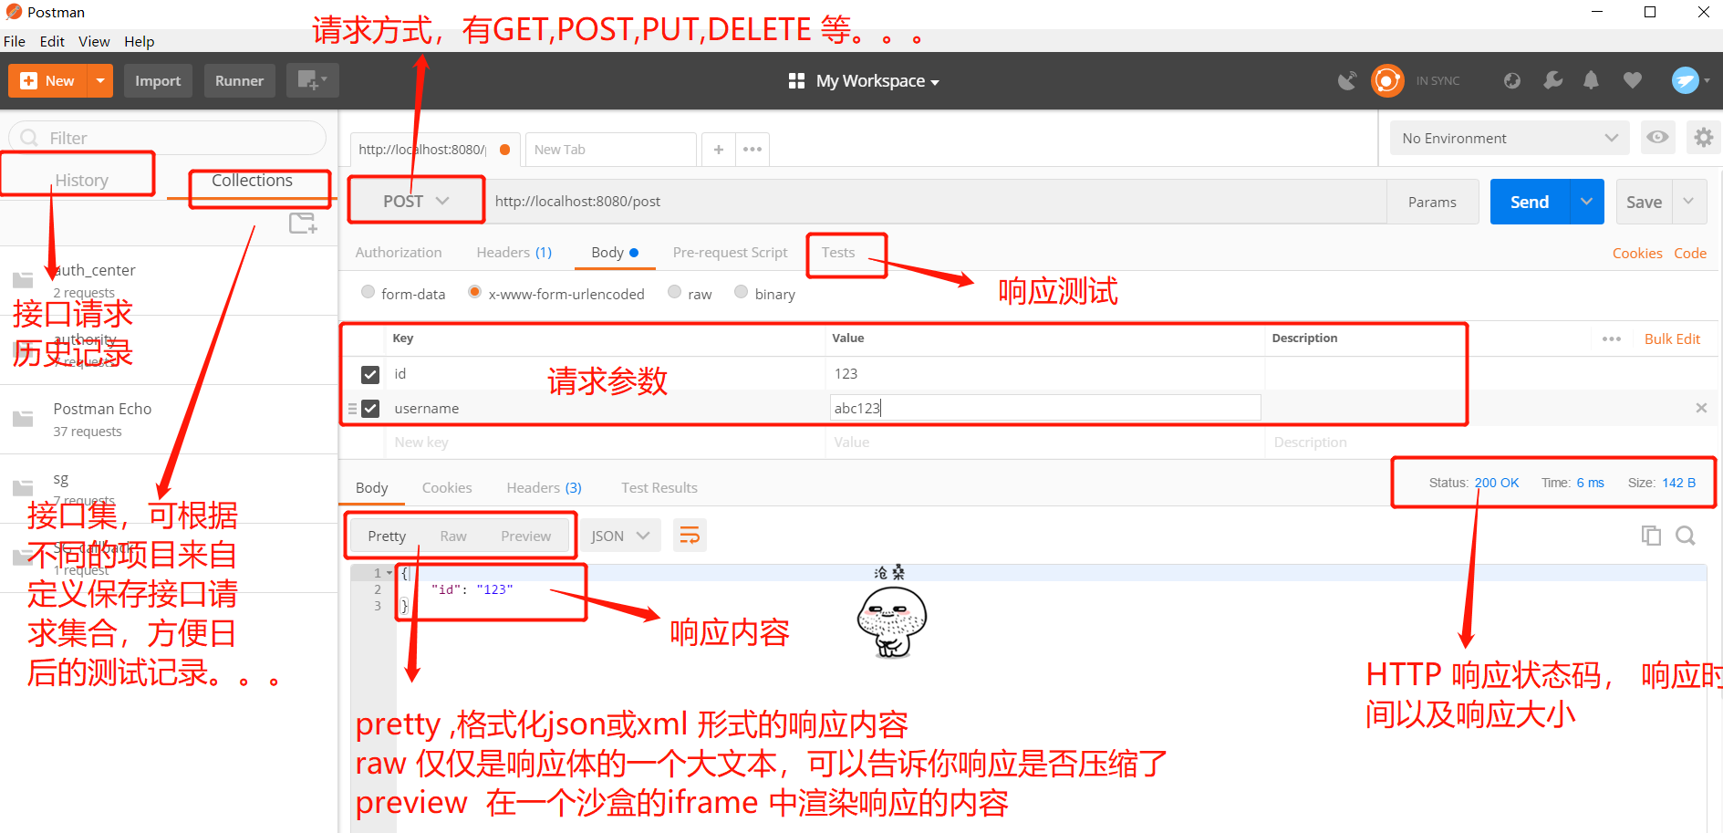The height and width of the screenshot is (833, 1723).
Task: Create a new collection folder icon
Action: tap(302, 224)
